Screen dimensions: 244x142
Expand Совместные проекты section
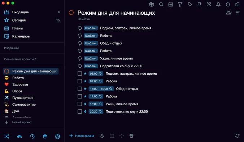click(x=20, y=59)
